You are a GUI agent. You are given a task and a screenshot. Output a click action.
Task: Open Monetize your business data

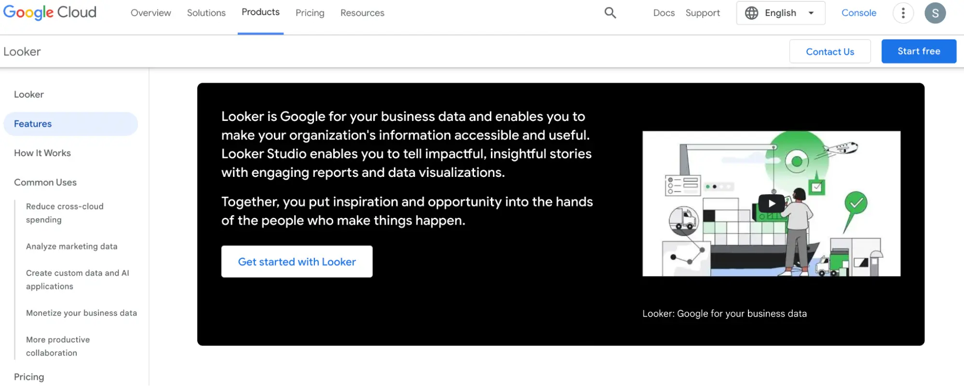point(81,313)
